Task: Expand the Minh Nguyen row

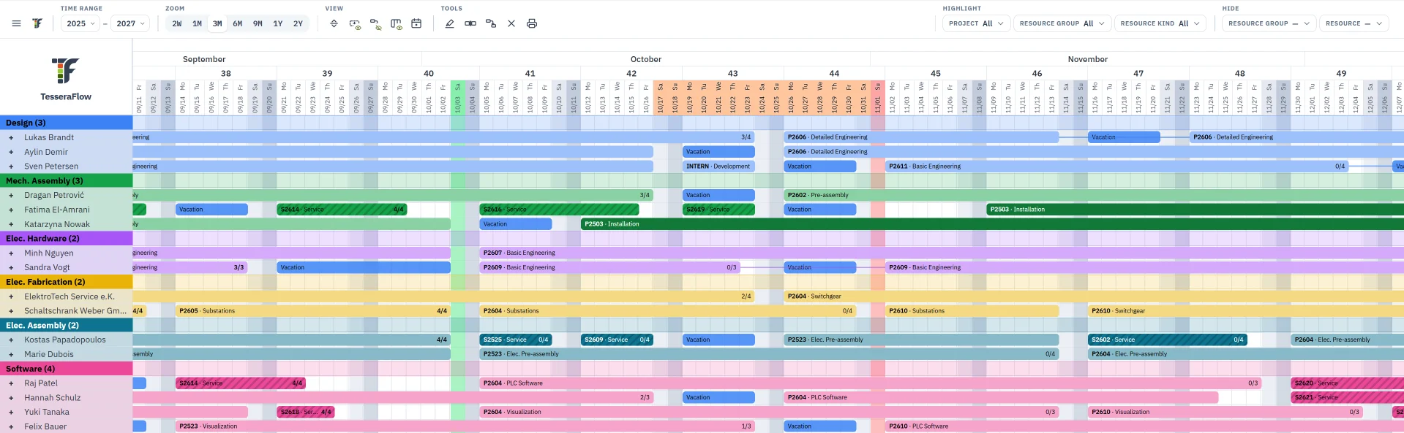Action: pyautogui.click(x=11, y=253)
